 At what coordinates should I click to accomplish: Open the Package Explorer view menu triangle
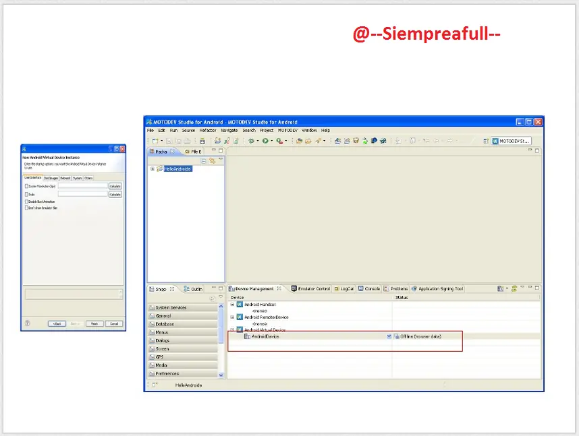pos(221,160)
